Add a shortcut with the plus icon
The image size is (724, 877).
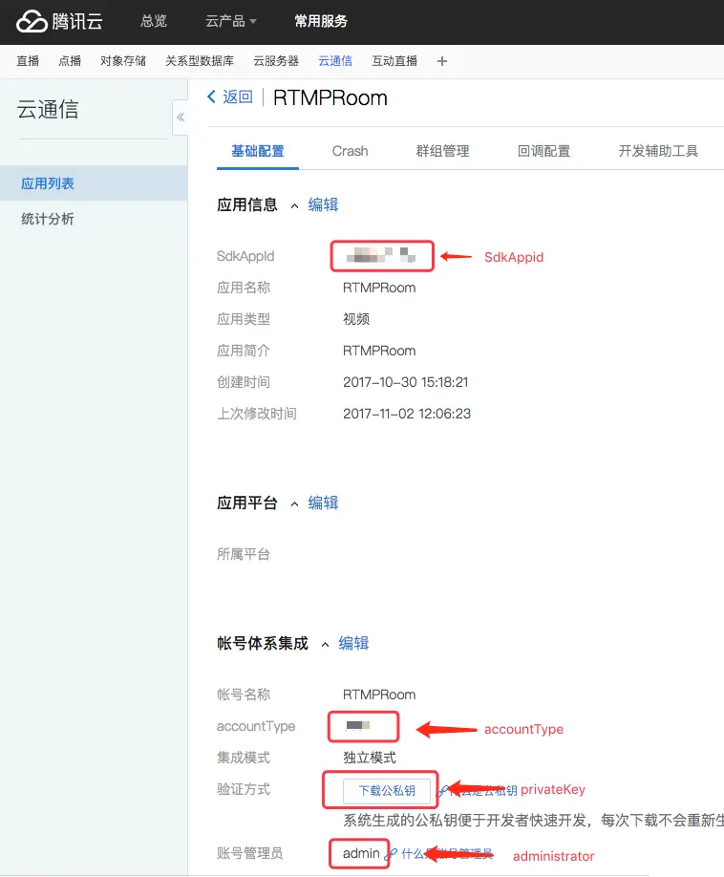(x=442, y=61)
